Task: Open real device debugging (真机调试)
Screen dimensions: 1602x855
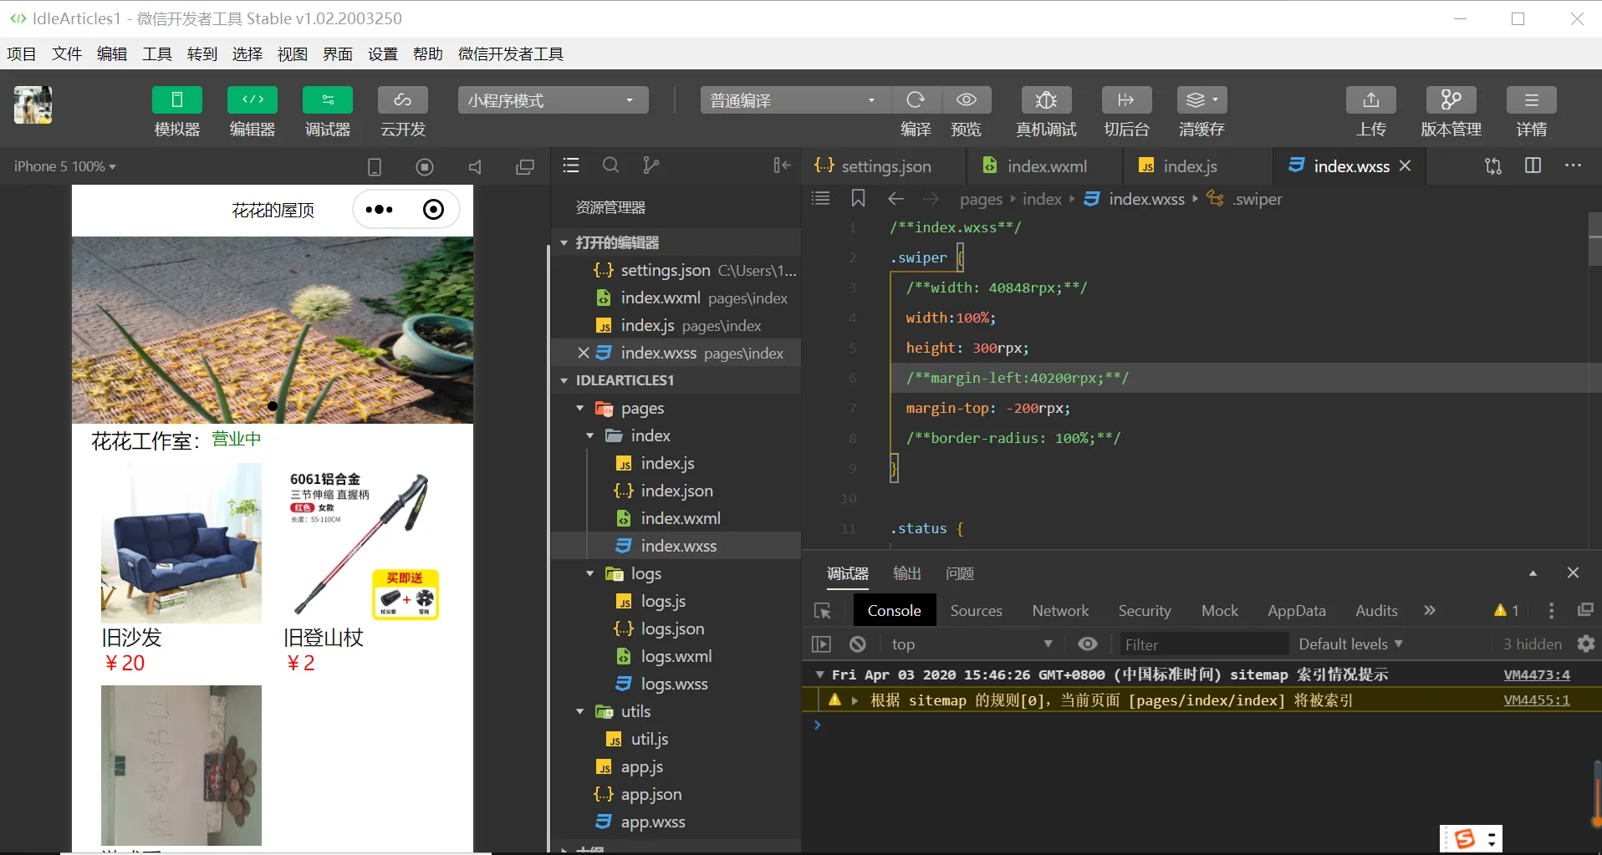Action: pyautogui.click(x=1045, y=100)
